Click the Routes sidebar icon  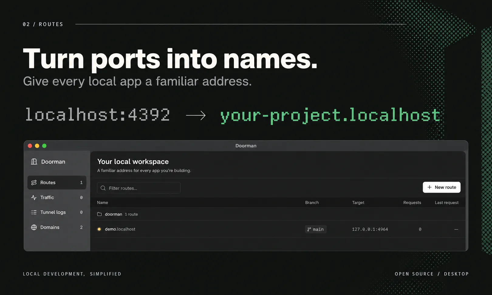[x=34, y=183]
